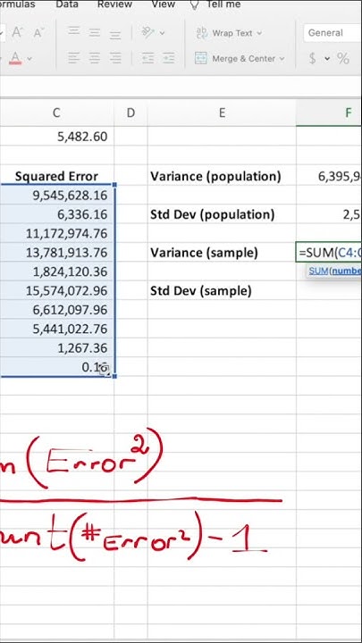Click the Variance (sample) label cell
Image resolution: width=362 pixels, height=643 pixels.
tap(222, 253)
